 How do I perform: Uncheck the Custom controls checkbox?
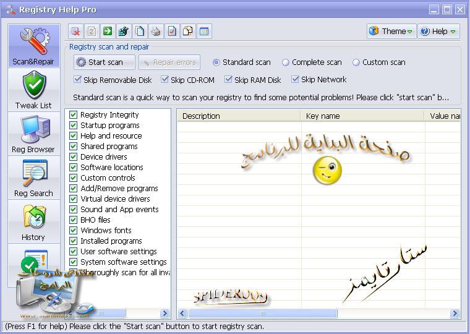[73, 178]
